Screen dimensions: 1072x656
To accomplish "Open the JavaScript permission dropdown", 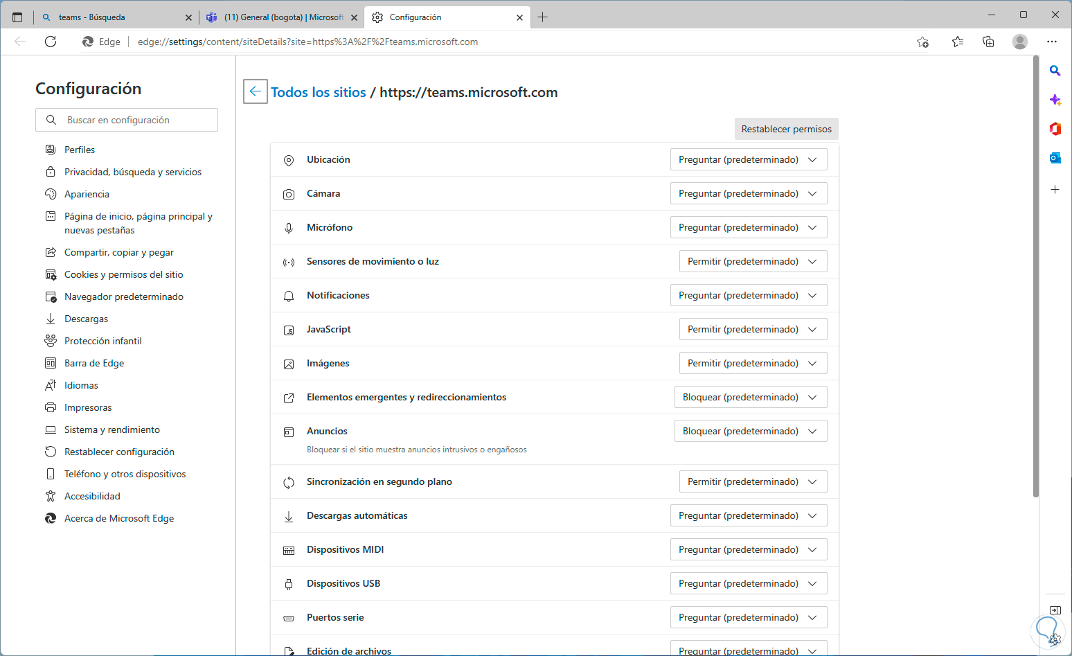I will click(x=753, y=329).
